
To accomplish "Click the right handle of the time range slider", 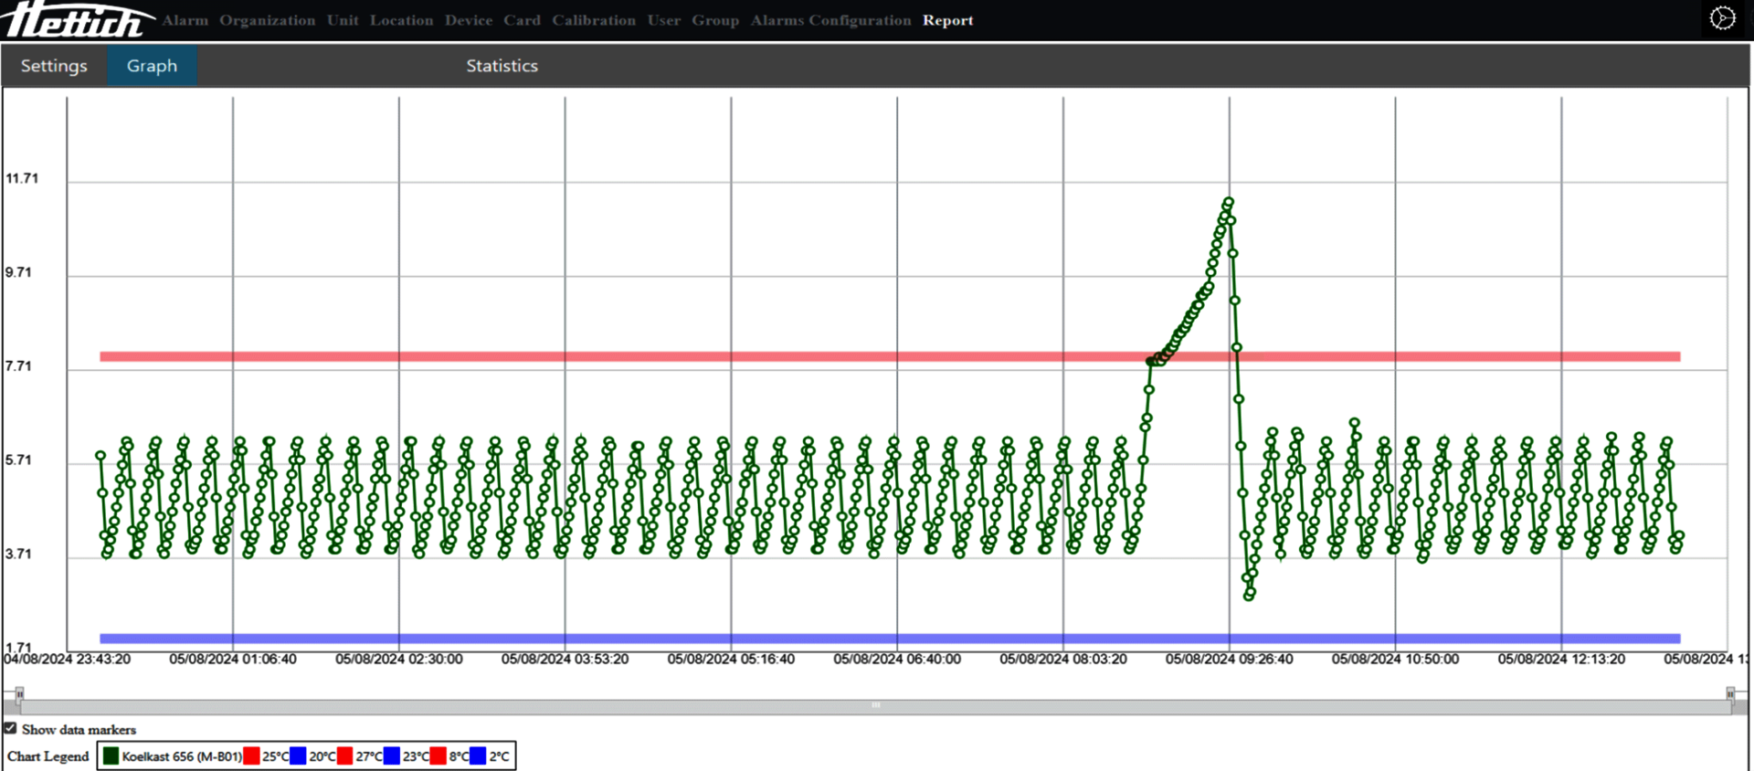I will point(1730,695).
